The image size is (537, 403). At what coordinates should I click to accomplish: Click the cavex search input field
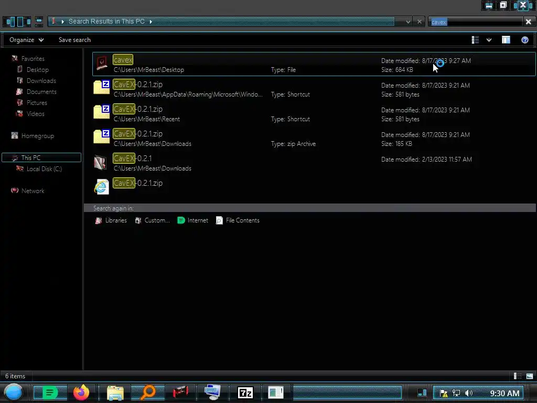(x=476, y=22)
